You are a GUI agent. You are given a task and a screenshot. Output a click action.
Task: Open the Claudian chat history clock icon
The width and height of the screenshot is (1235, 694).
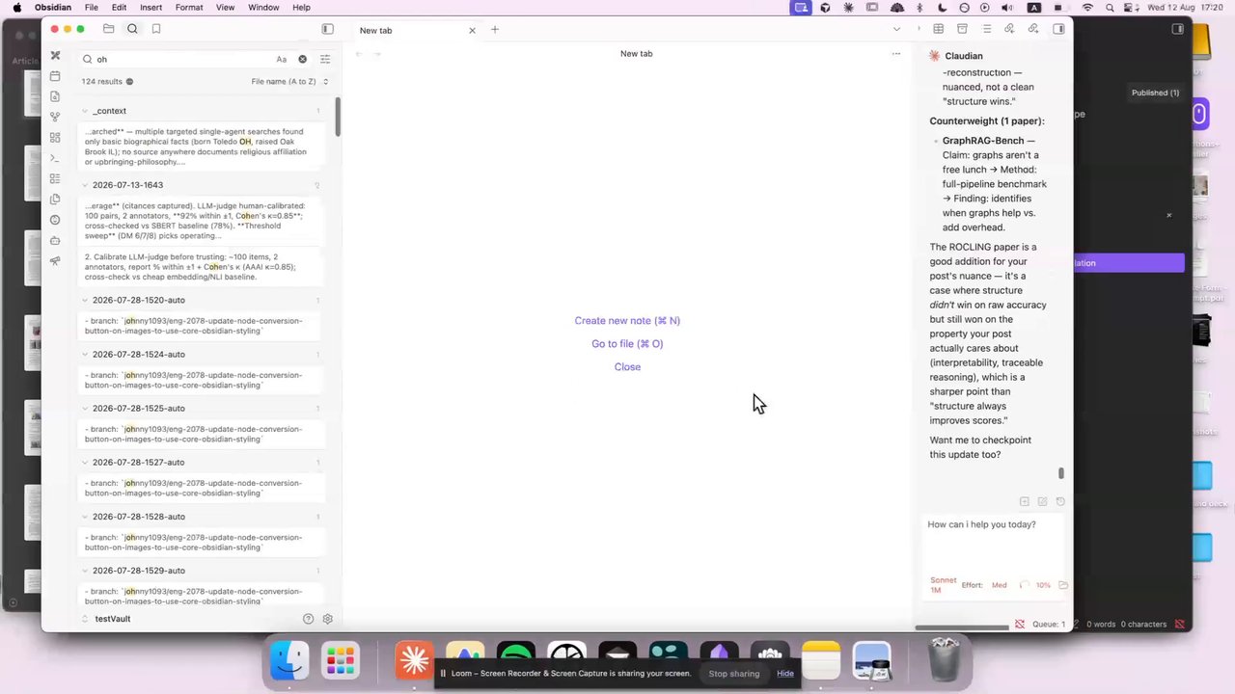tap(1060, 501)
